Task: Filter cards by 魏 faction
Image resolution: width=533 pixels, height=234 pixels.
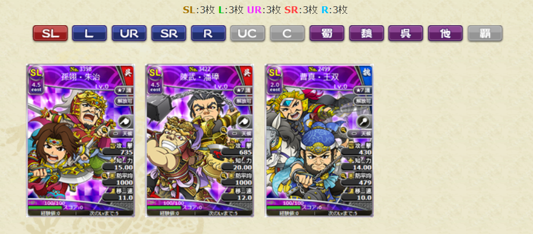Action: 366,33
